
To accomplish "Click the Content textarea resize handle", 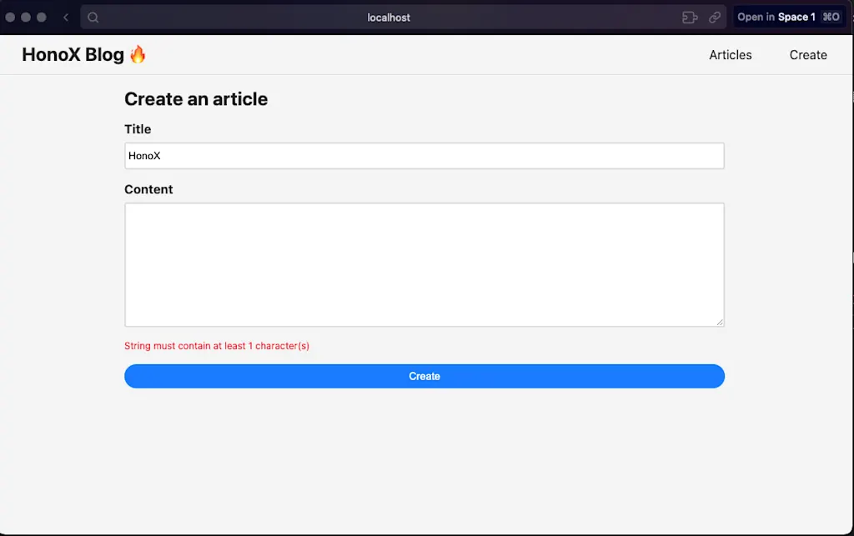I will pyautogui.click(x=720, y=322).
